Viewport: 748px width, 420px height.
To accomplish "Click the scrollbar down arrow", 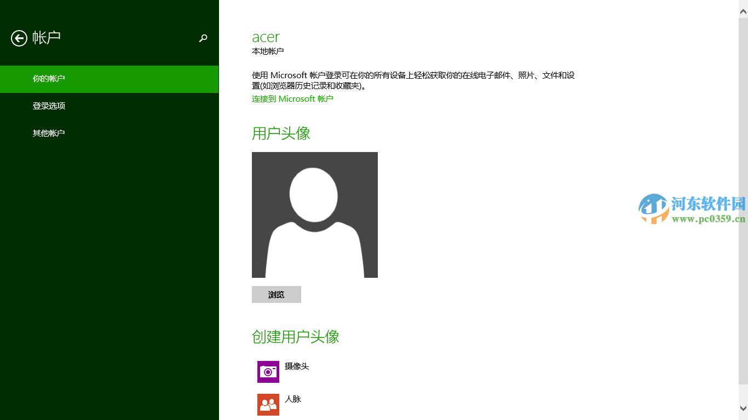I will 744,415.
